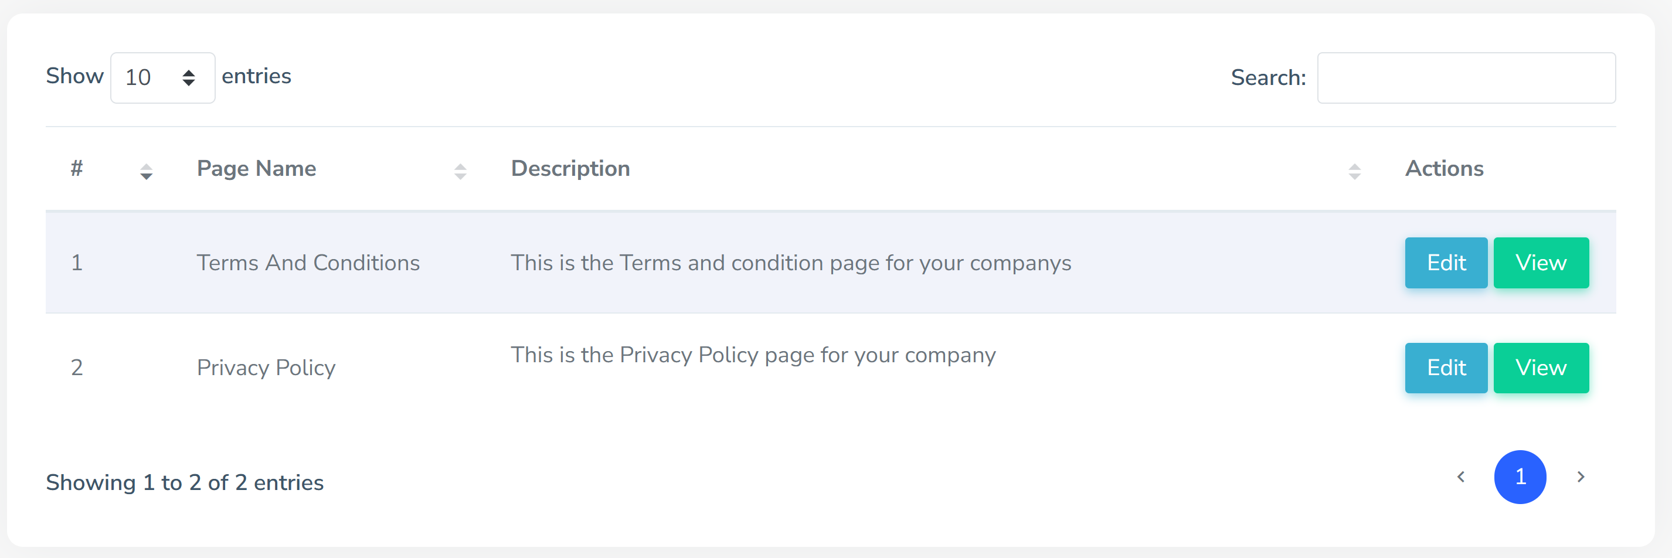
Task: Click the # column header symbol
Action: 77,169
